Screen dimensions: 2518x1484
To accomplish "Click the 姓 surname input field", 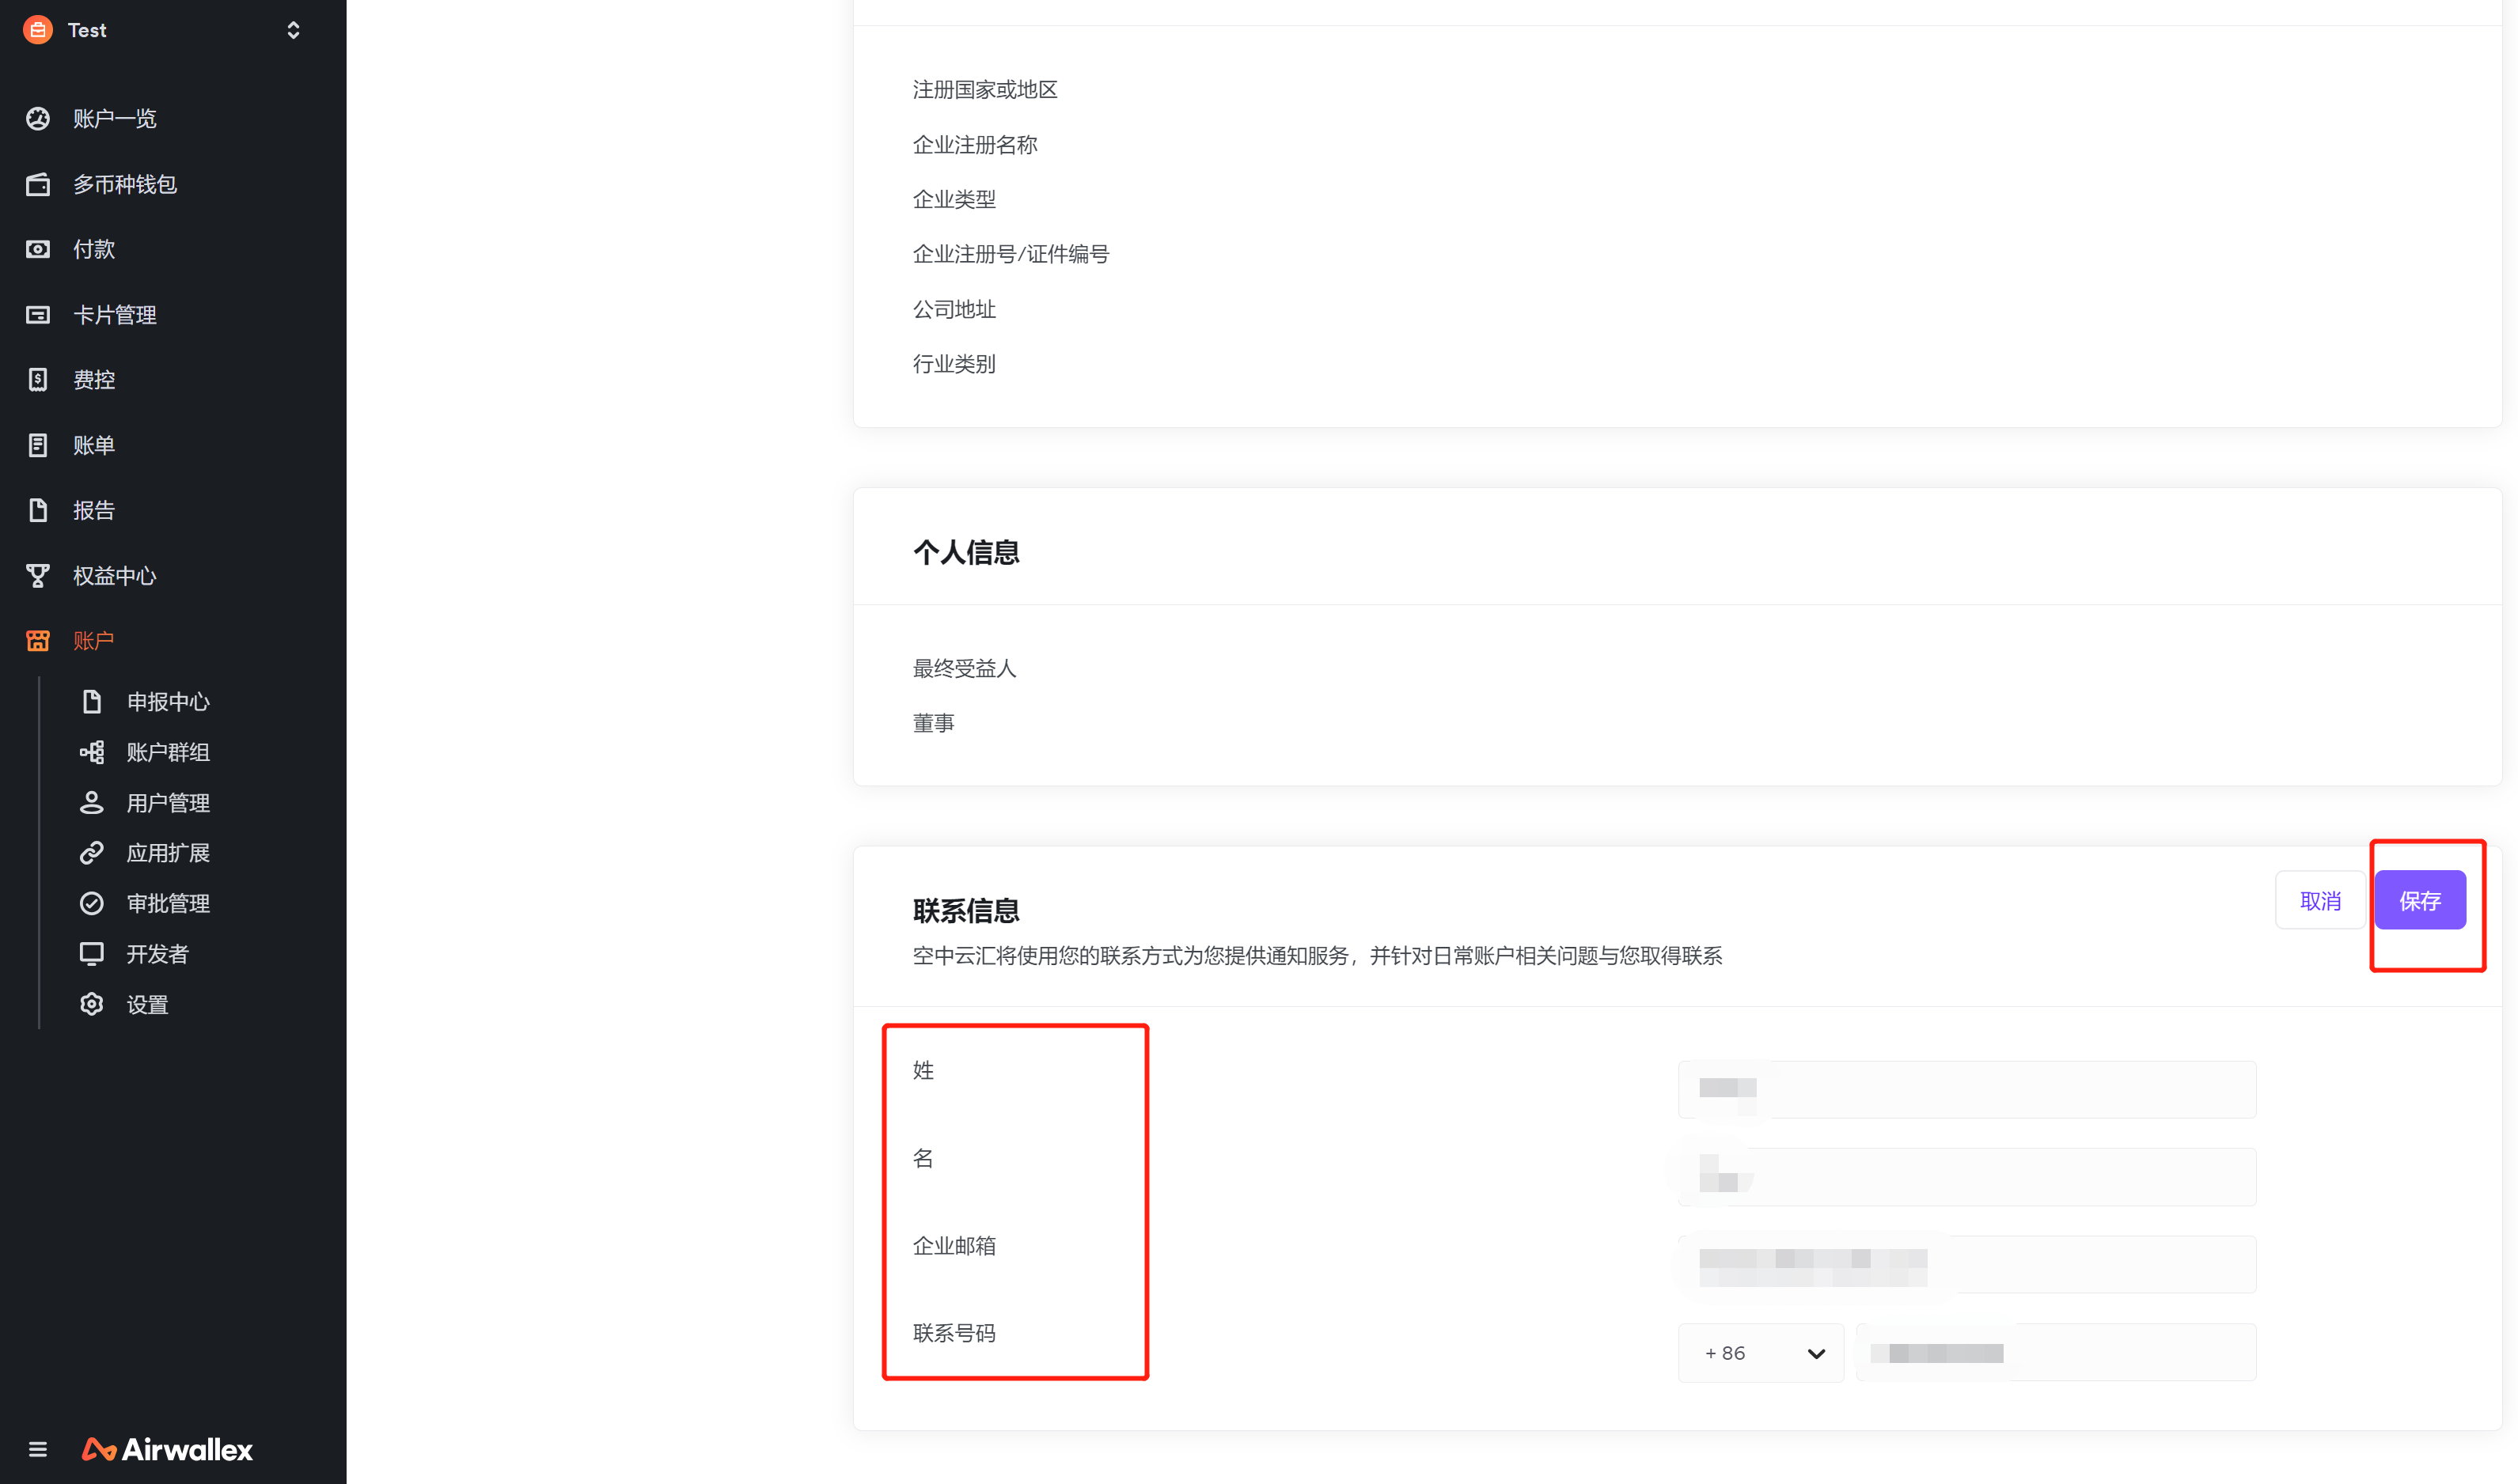I will [x=1966, y=1089].
